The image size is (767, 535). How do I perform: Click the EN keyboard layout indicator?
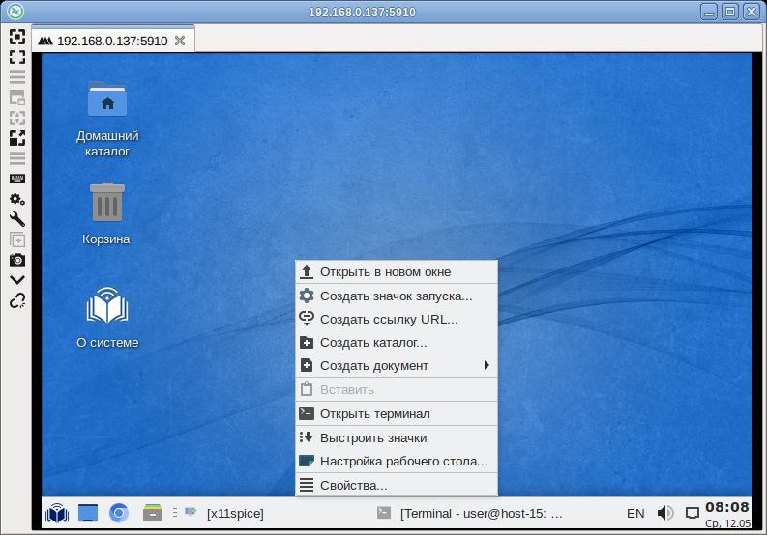pos(635,514)
